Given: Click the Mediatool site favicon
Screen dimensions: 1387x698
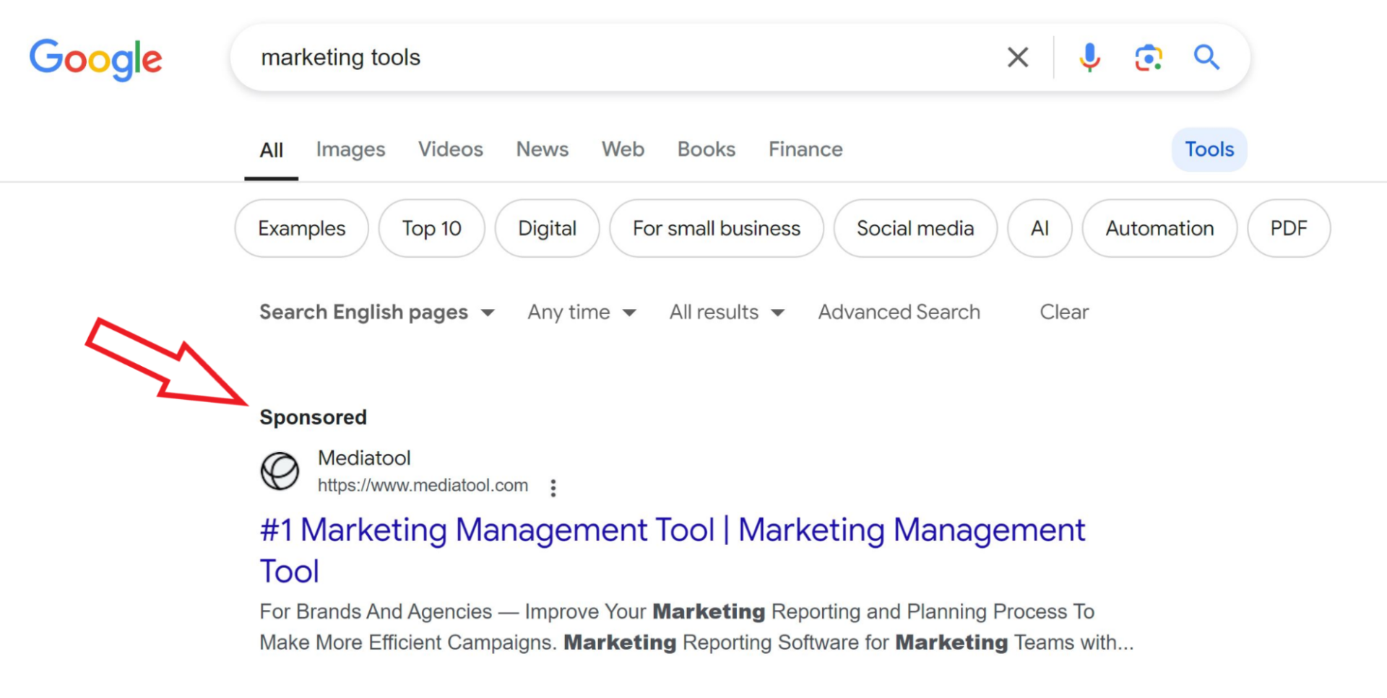Looking at the screenshot, I should pos(280,471).
